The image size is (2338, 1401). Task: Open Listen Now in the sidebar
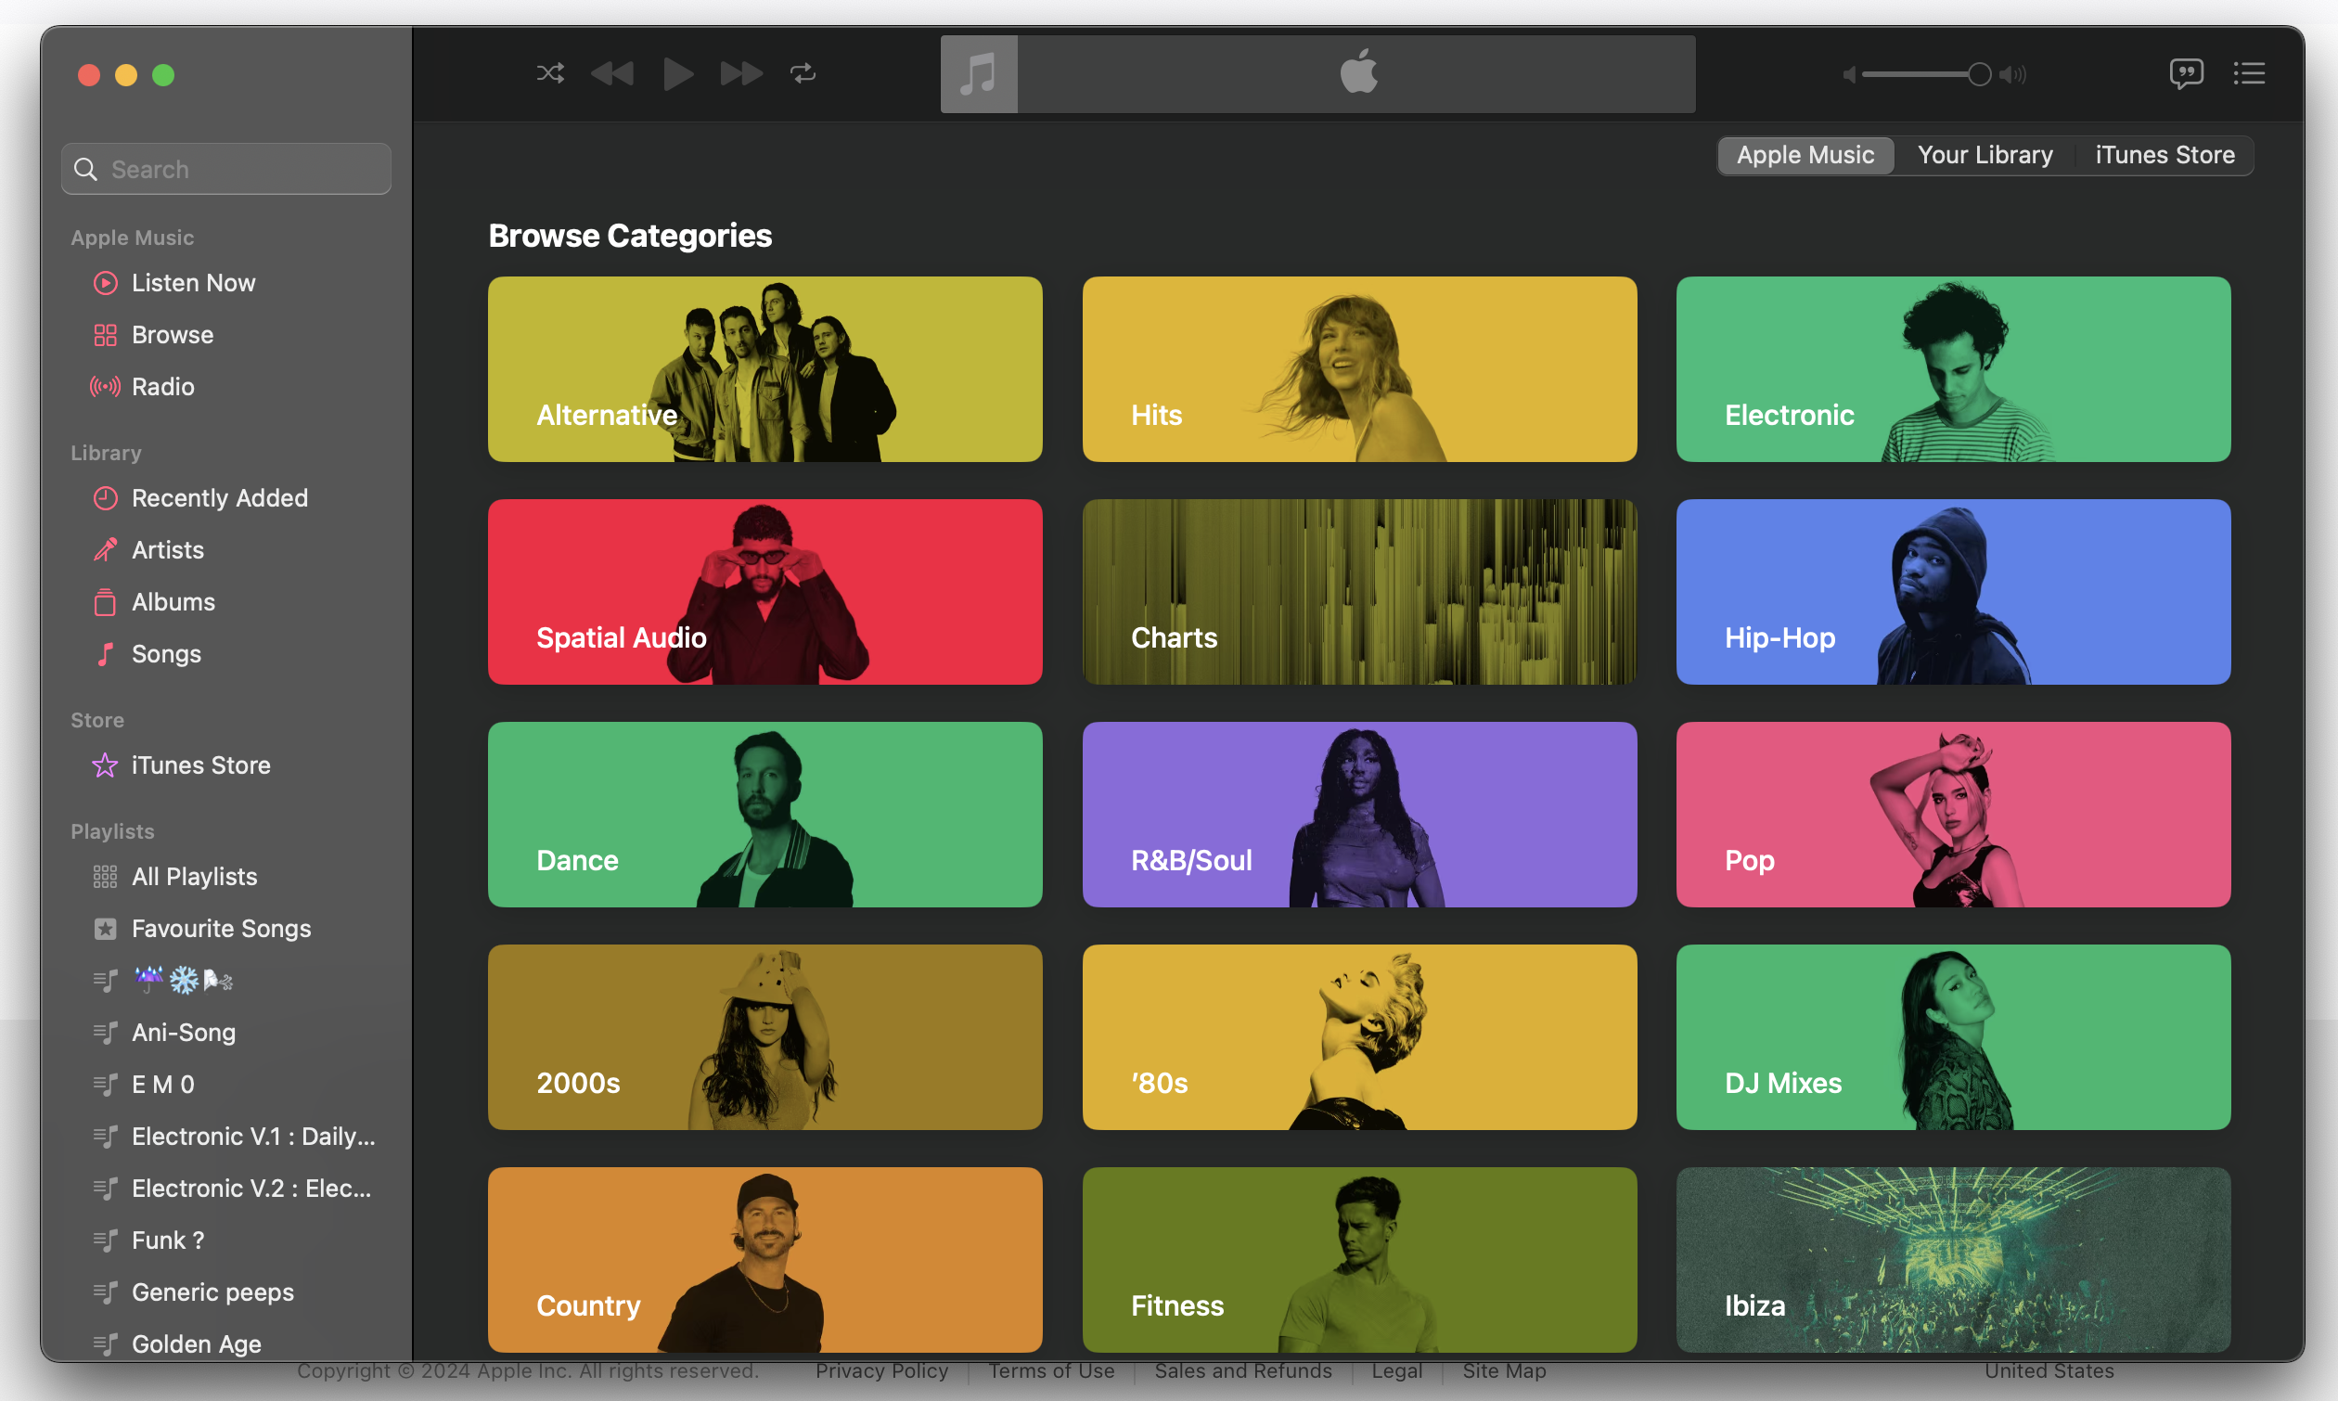click(x=193, y=282)
